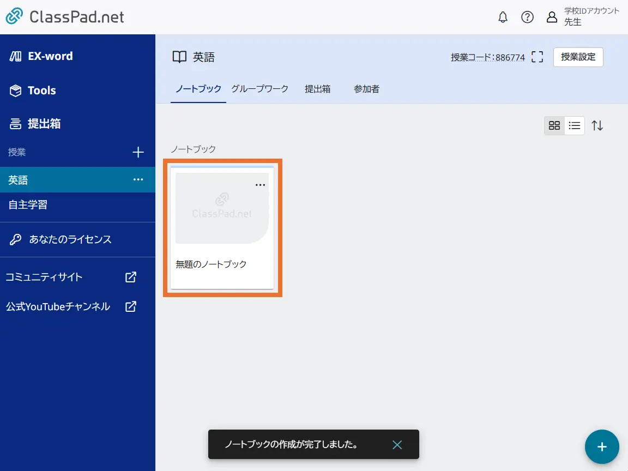Click the key icon beside license
628x471 pixels.
tap(15, 239)
